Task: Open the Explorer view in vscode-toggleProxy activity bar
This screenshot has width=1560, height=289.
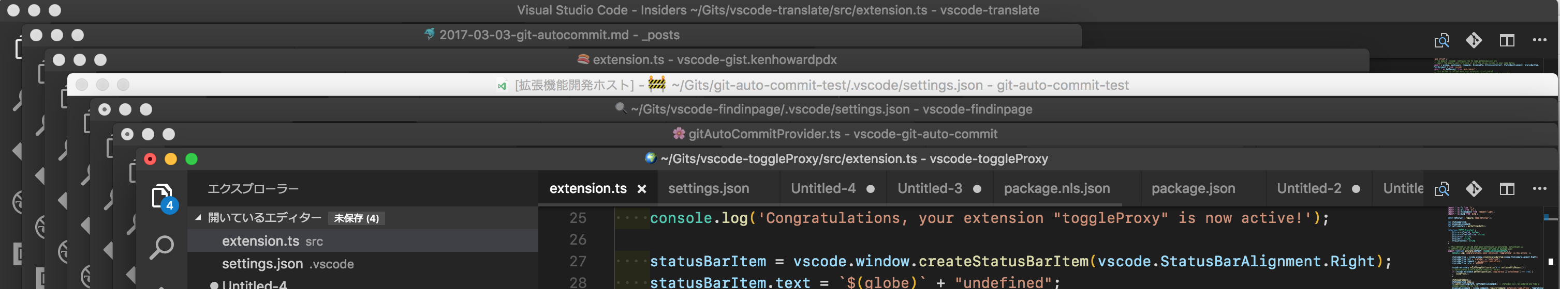Action: tap(163, 197)
